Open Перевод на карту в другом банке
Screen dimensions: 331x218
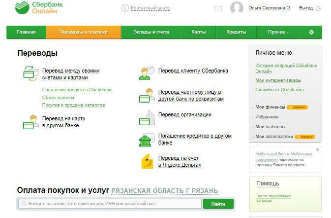[64, 122]
